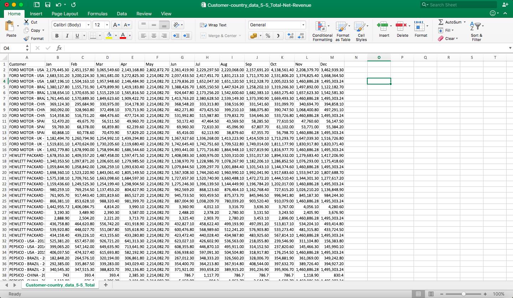513x298 pixels.
Task: Expand the font color dropdown arrow
Action: point(130,36)
